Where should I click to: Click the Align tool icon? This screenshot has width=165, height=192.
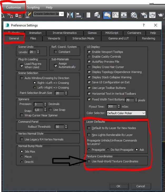pyautogui.click(x=79, y=15)
